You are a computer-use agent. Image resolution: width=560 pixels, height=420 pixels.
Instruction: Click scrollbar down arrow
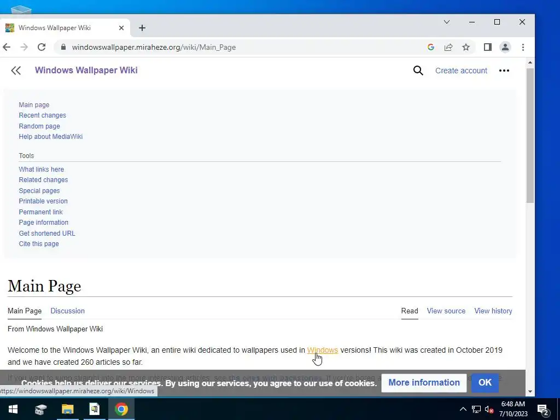point(530,392)
